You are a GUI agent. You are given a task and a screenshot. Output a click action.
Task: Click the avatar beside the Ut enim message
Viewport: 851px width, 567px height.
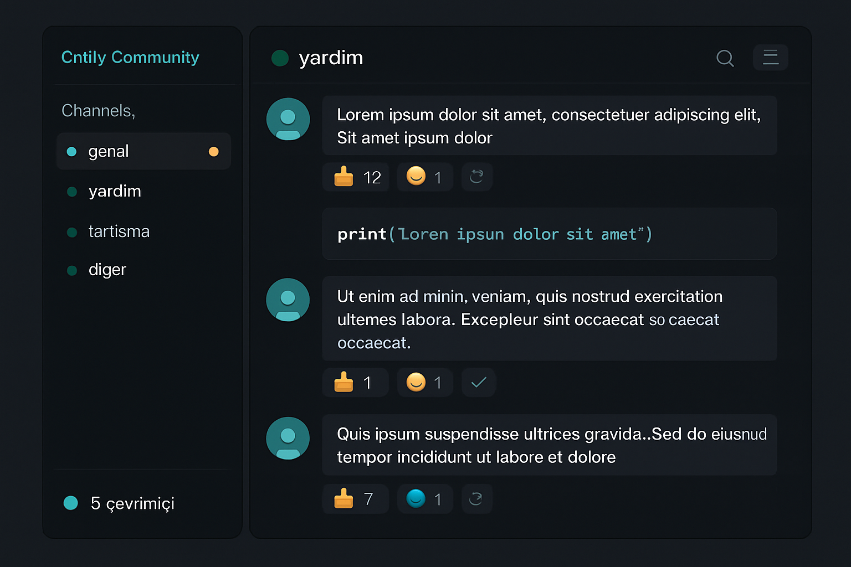[288, 300]
